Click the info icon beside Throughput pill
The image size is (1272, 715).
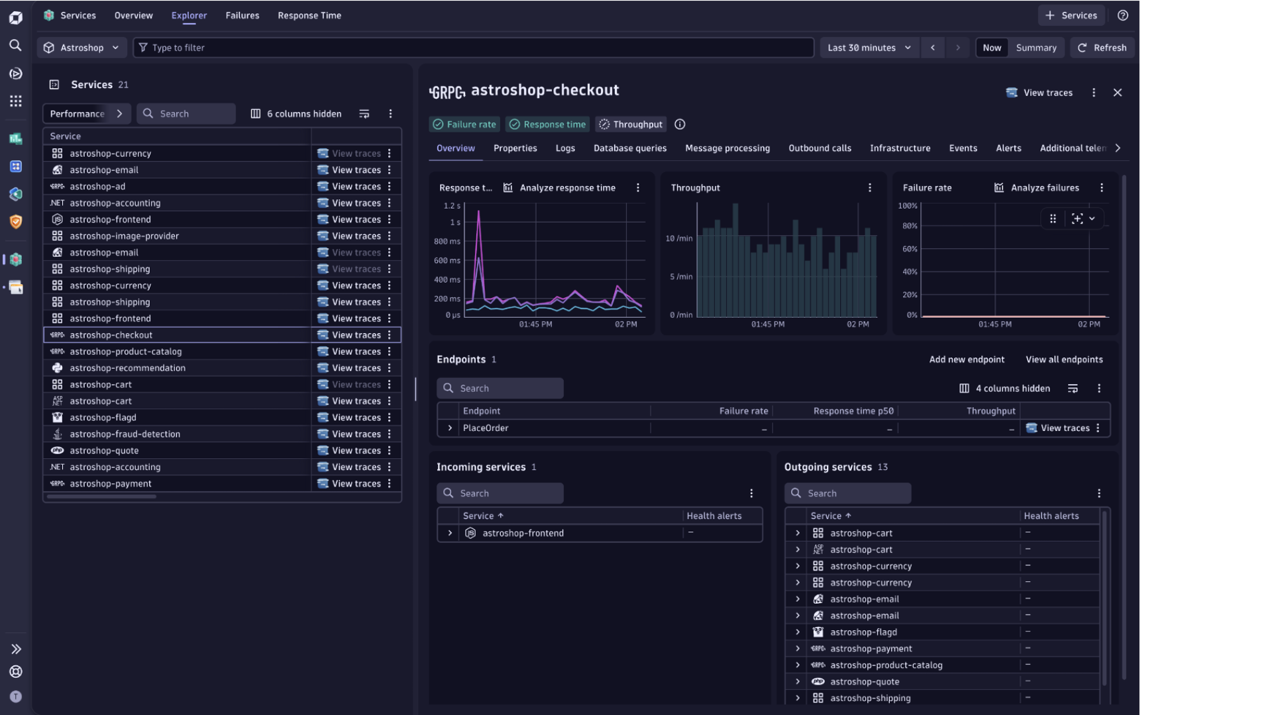[680, 124]
